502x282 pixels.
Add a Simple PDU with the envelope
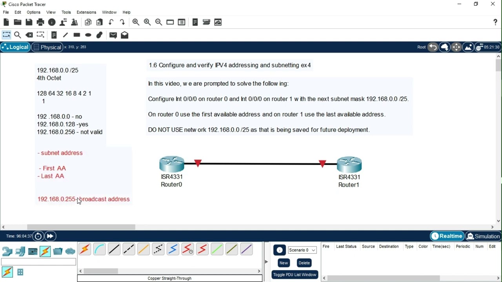[113, 35]
